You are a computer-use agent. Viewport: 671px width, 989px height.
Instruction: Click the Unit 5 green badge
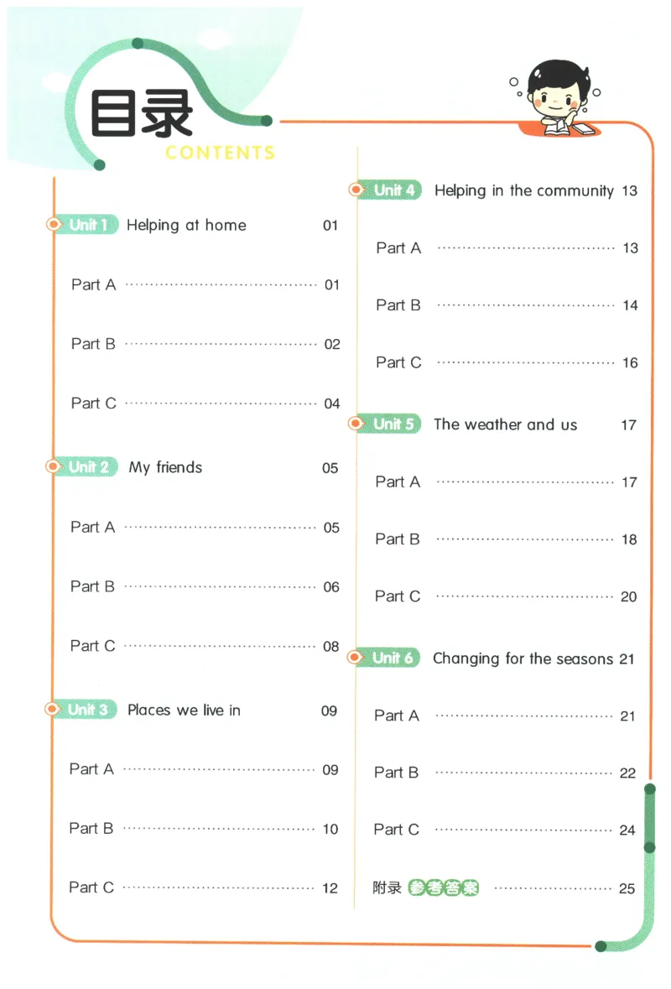388,424
